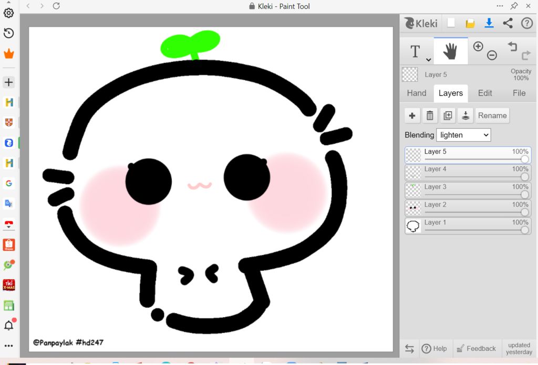Image resolution: width=538 pixels, height=365 pixels.
Task: Click Layer 1 opacity slider handle
Action: point(524,230)
